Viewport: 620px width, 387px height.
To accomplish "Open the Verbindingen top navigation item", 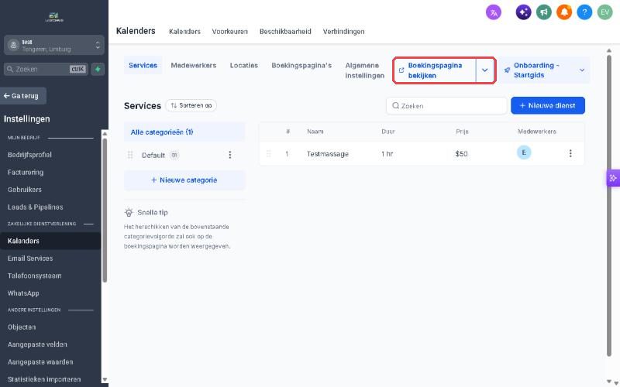I will click(343, 32).
